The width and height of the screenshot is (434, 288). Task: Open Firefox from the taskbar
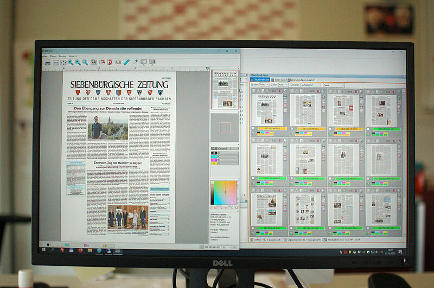[80, 250]
